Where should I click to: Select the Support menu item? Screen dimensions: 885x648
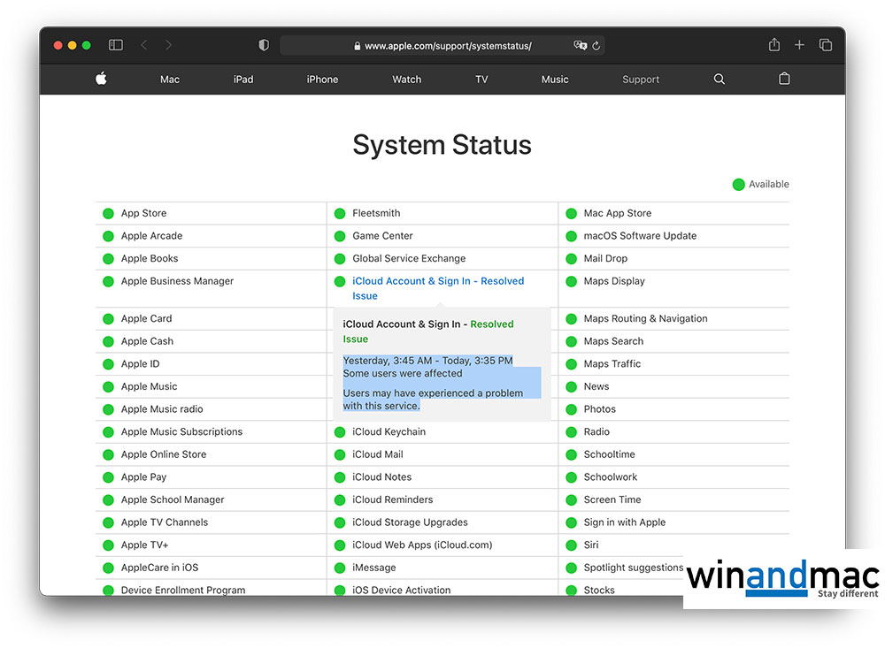(x=641, y=80)
